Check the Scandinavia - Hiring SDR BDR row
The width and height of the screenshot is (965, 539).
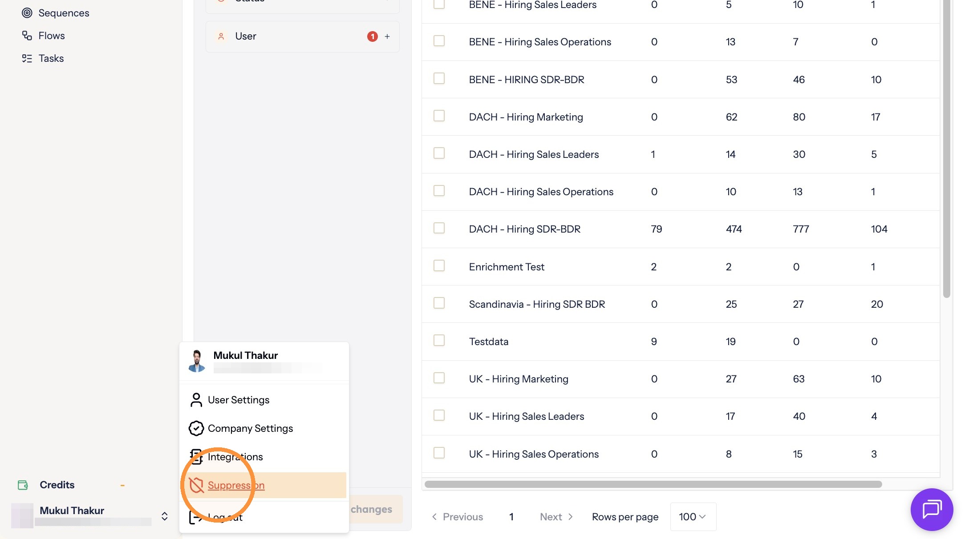[x=439, y=303]
